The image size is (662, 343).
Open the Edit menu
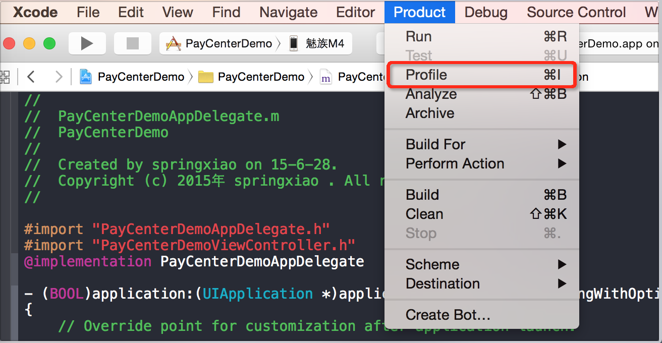coord(131,12)
